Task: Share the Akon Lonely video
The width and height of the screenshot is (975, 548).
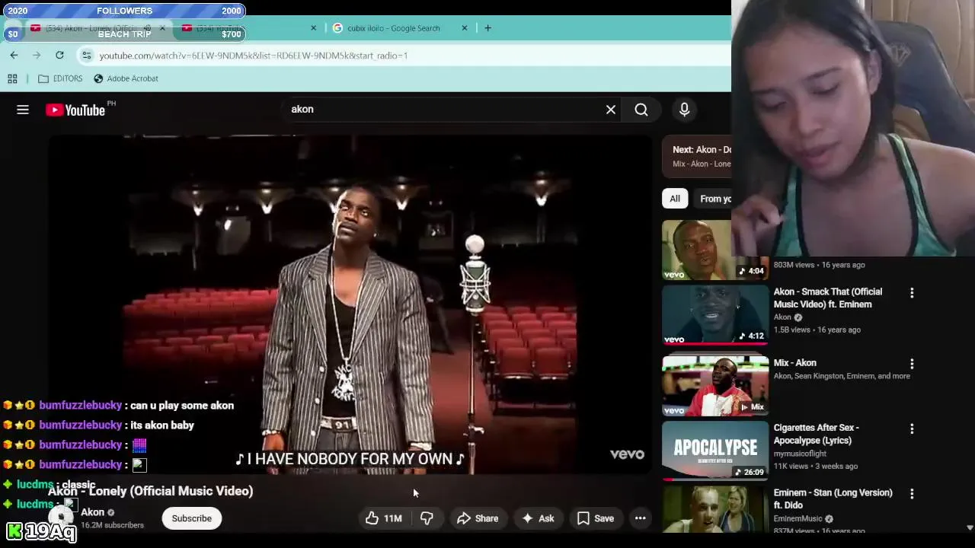Action: (478, 518)
